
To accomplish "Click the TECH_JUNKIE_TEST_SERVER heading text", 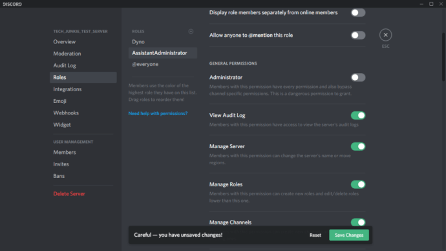I will (x=81, y=31).
